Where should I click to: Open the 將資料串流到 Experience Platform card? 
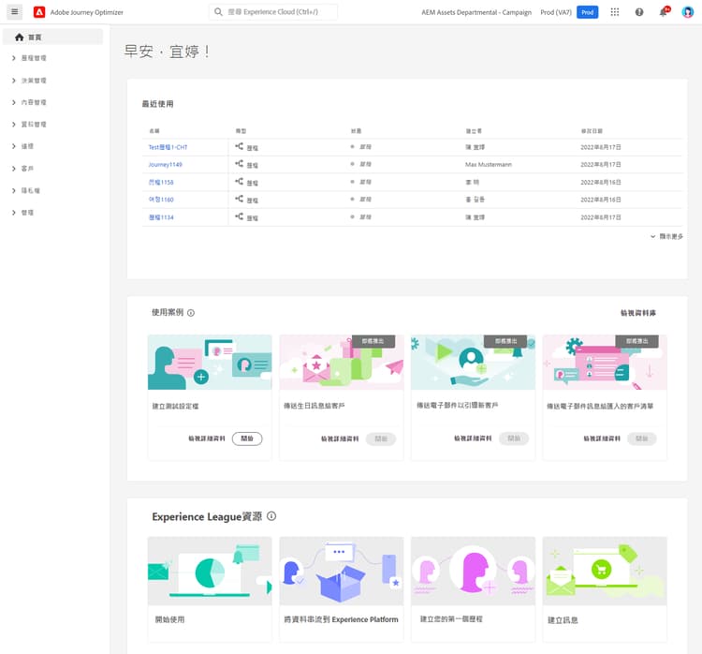coord(341,589)
